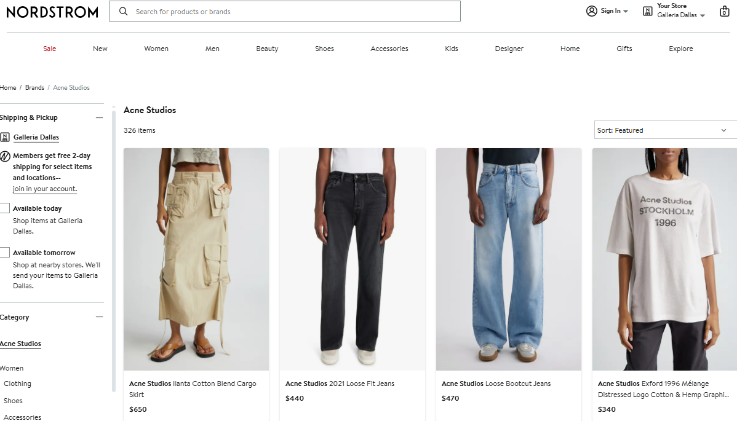Enable the Available tomorrow filter
The width and height of the screenshot is (737, 421).
(5, 253)
